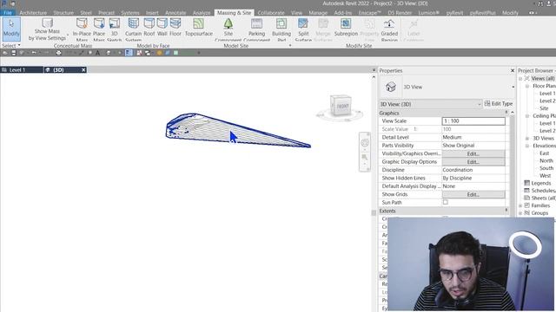Select the Roof by face tool
Screen dimensions: 556x312
[x=149, y=28]
